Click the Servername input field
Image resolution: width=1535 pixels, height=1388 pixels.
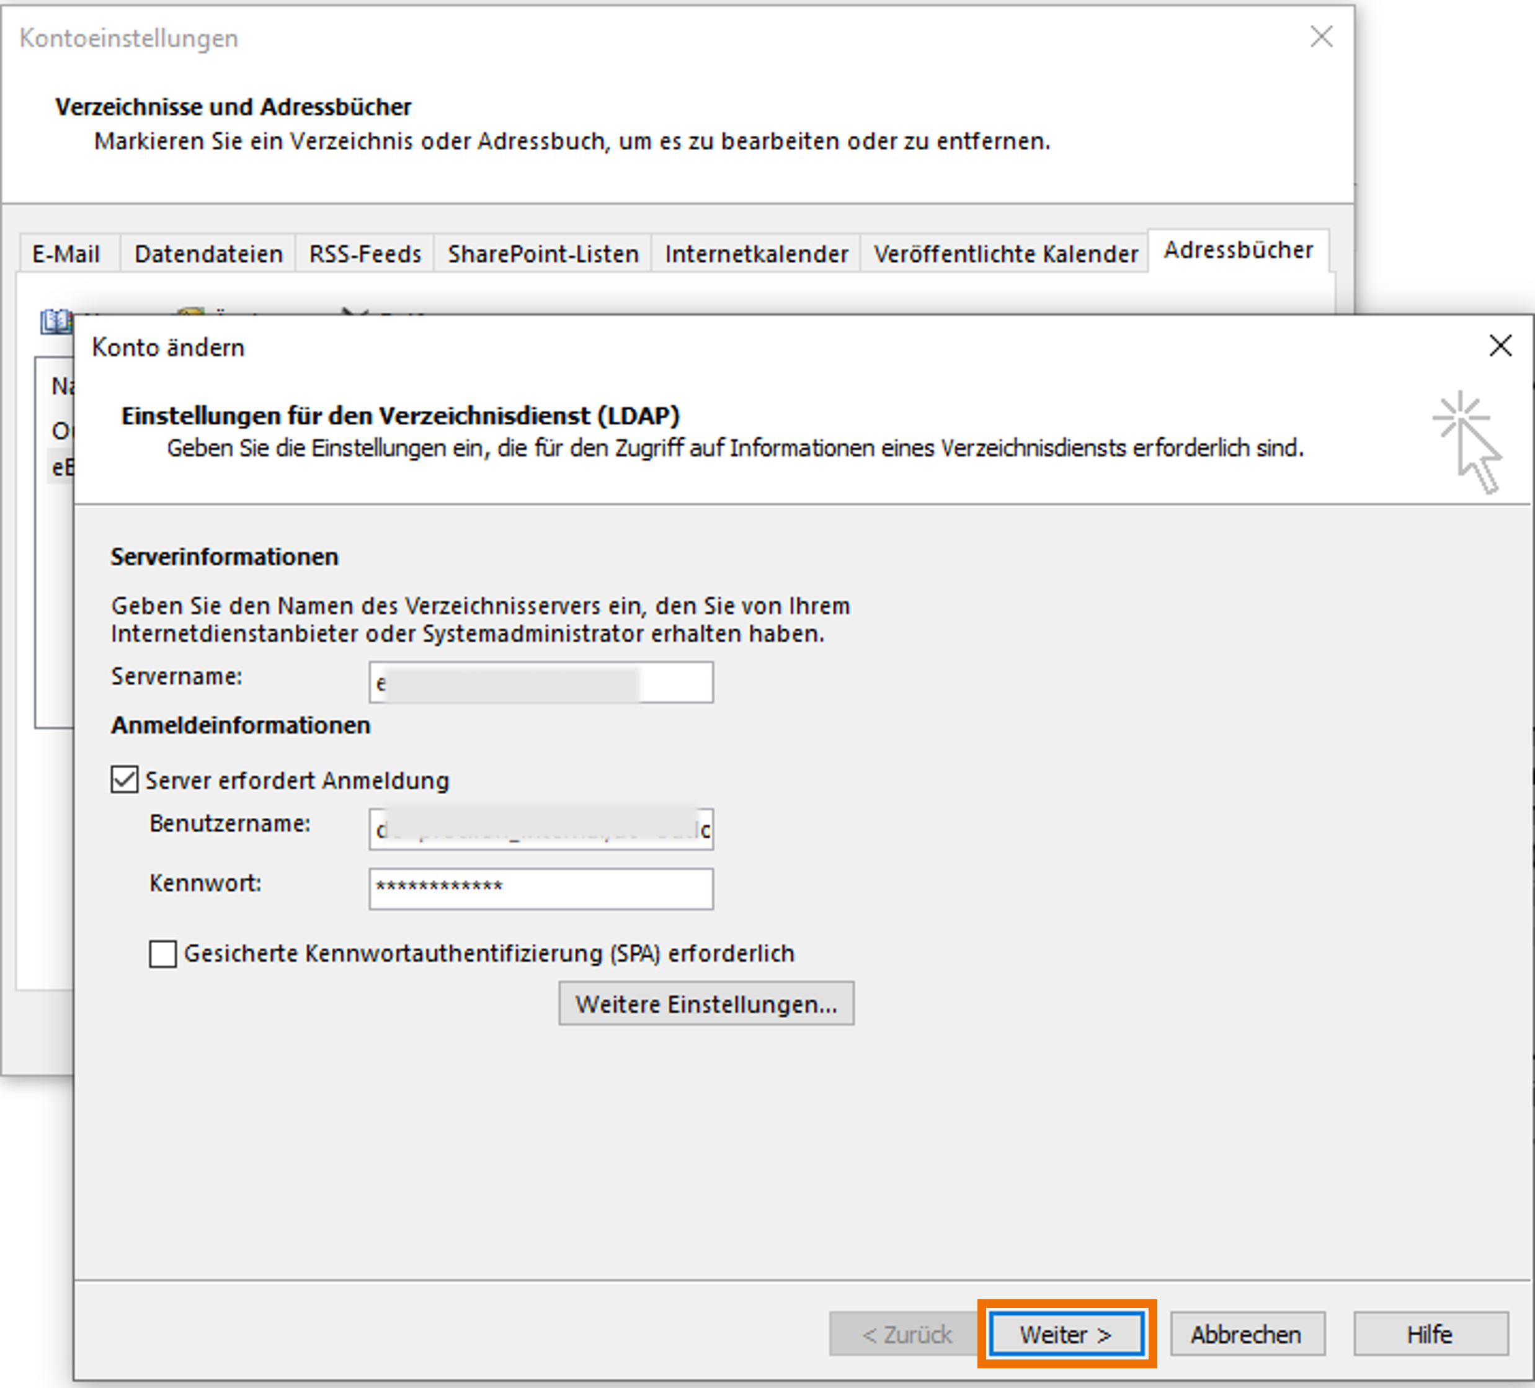click(x=541, y=683)
